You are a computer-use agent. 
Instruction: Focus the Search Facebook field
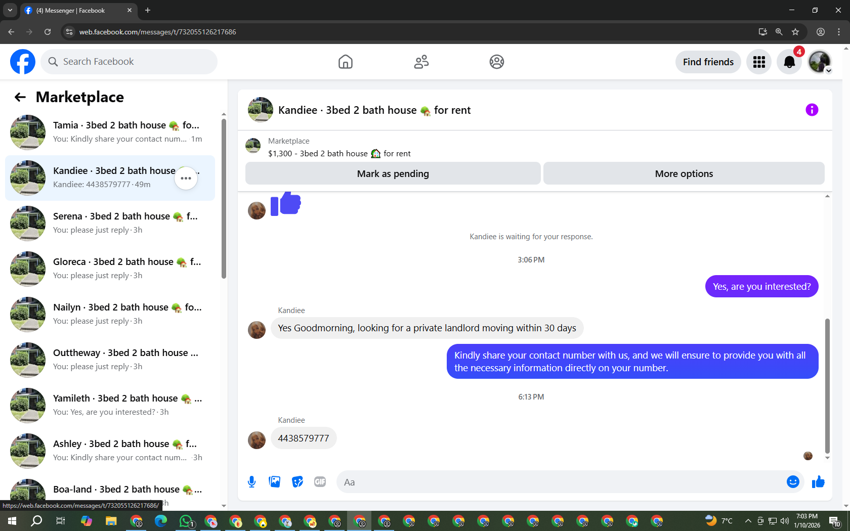click(129, 62)
